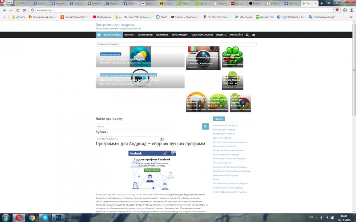Open the ВСЕ ПРОГРАММЫ menu item

[113, 35]
